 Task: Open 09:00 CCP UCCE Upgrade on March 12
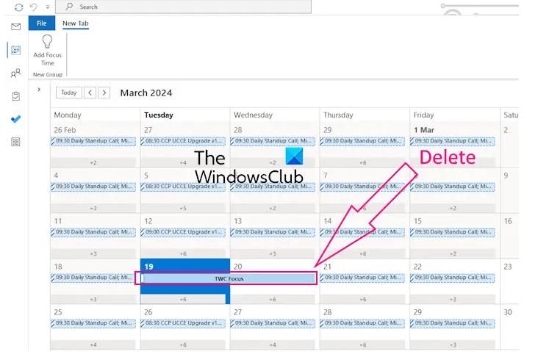[x=183, y=232]
